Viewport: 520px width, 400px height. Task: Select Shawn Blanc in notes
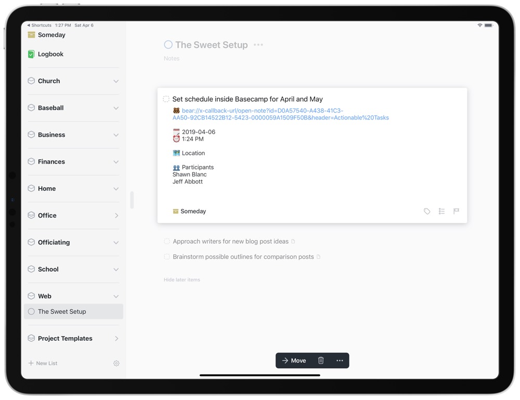point(189,175)
